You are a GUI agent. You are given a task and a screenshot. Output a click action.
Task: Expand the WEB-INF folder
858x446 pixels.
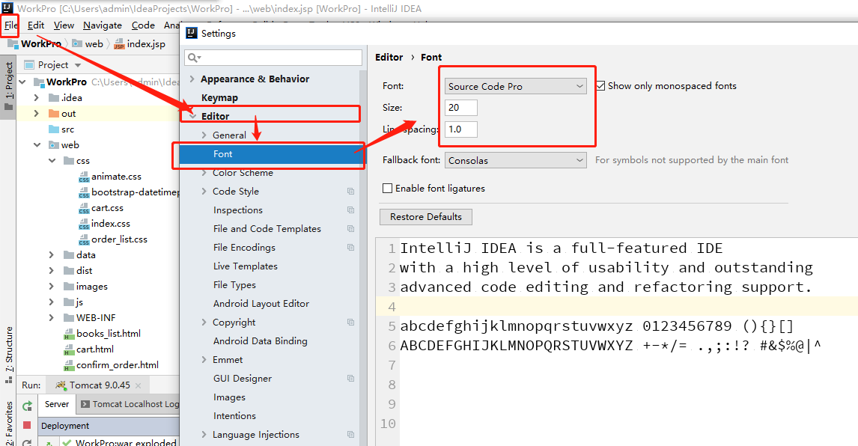point(52,318)
